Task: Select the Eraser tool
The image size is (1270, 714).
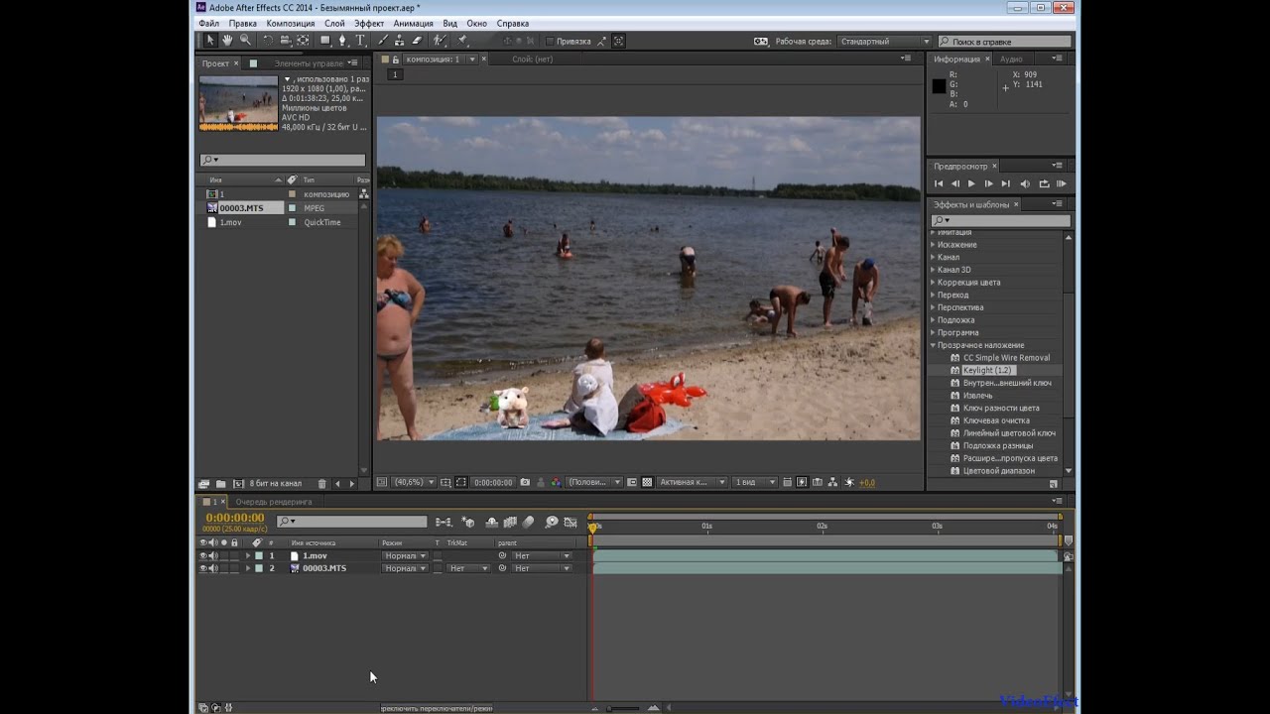Action: 416,41
